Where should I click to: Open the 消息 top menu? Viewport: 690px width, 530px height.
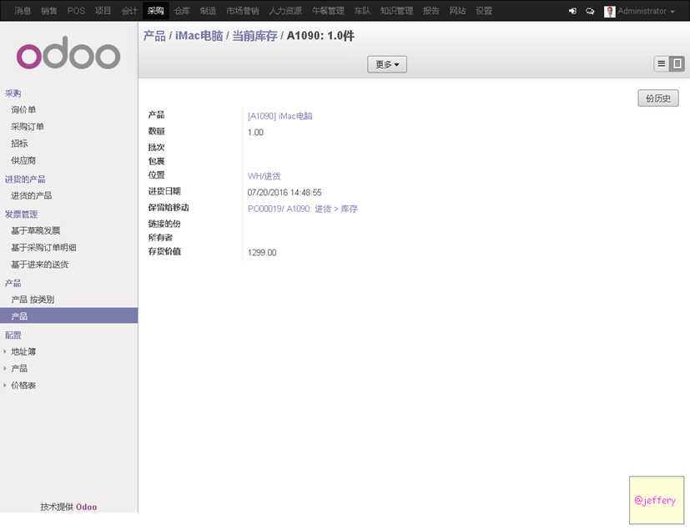pyautogui.click(x=23, y=11)
